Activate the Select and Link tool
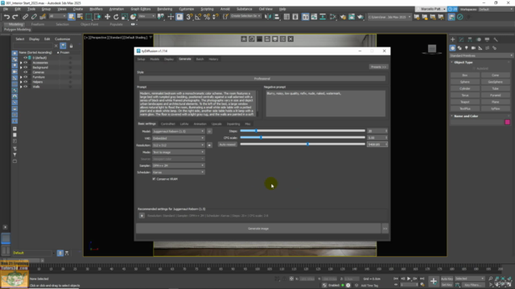The width and height of the screenshot is (515, 289). (25, 17)
